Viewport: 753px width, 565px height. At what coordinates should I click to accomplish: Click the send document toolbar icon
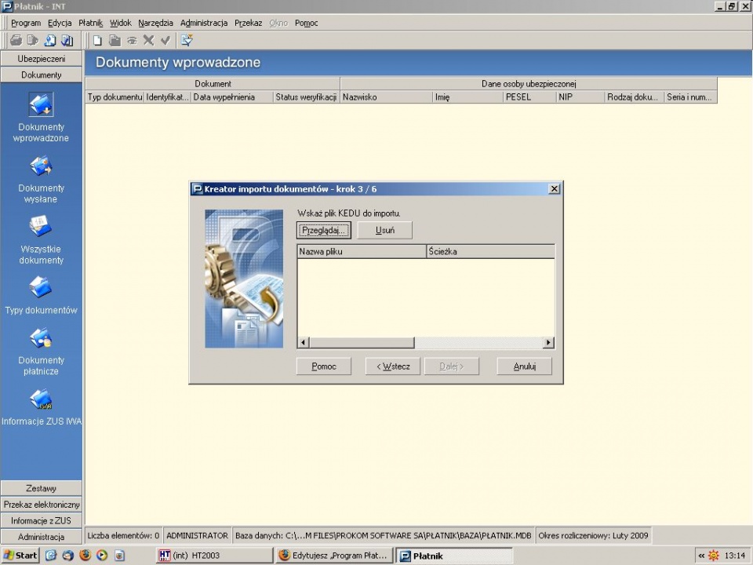click(33, 40)
